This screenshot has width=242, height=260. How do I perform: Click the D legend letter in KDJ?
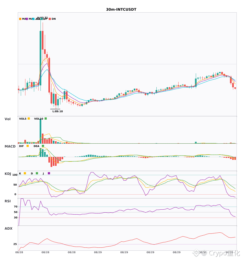[32, 174]
